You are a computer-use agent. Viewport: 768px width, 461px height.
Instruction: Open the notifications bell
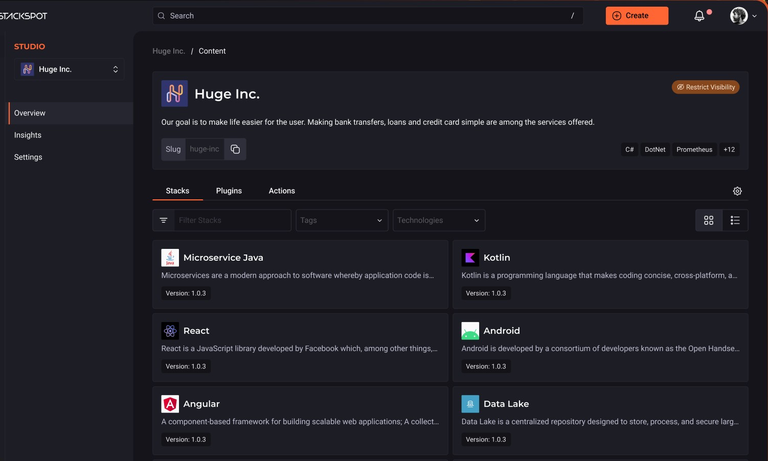pos(699,16)
